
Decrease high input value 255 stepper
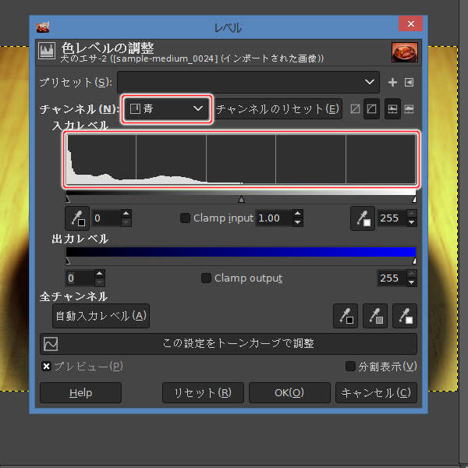[412, 222]
